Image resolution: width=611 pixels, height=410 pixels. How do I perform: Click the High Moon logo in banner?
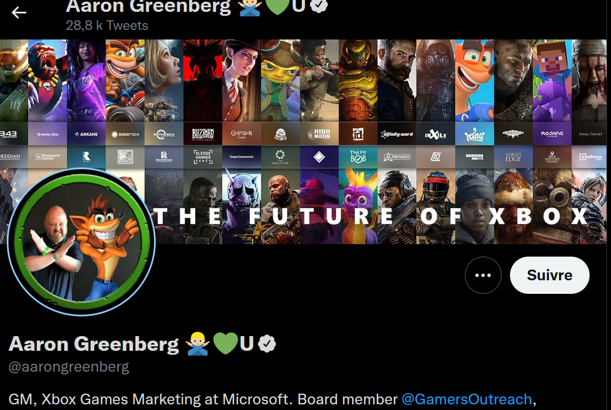[x=319, y=134]
